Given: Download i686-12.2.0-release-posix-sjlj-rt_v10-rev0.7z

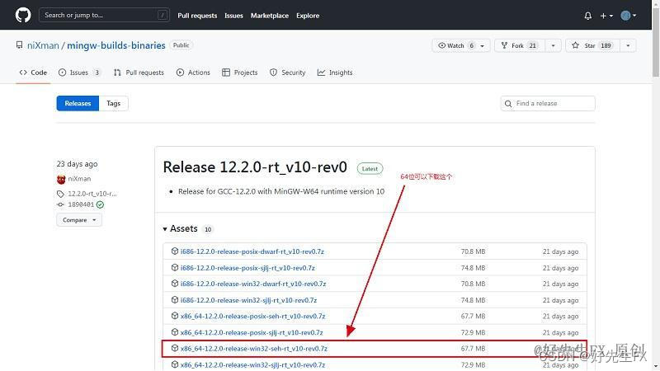Looking at the screenshot, I should point(247,268).
